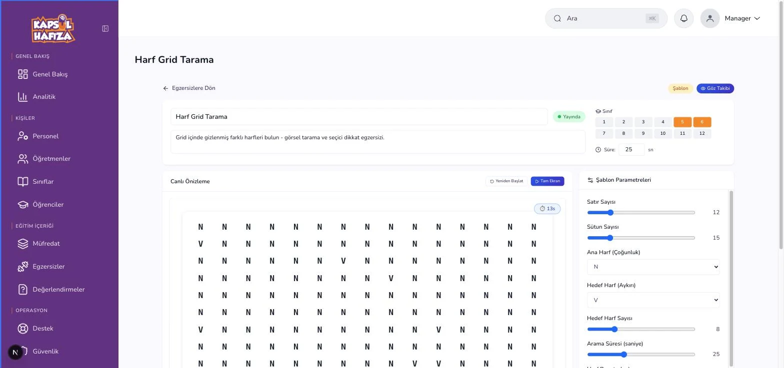The image size is (784, 368).
Task: Click Egzersizlere Dön link
Action: [x=193, y=88]
